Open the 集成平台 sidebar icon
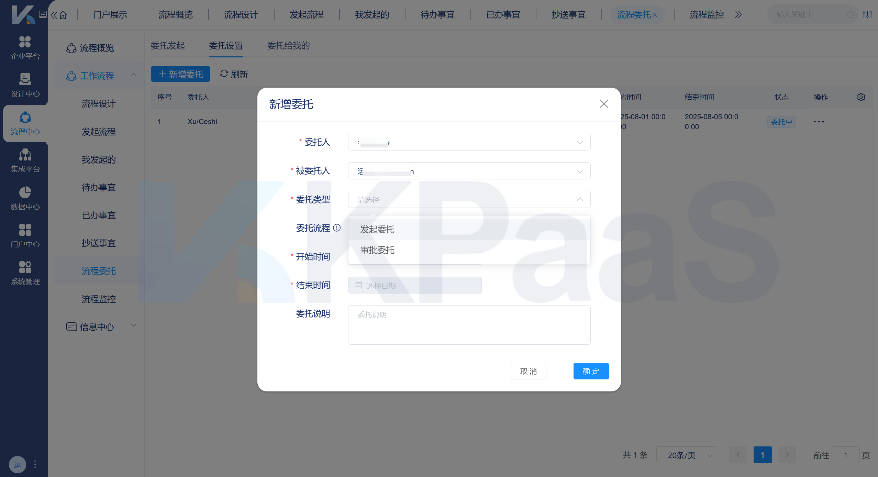The height and width of the screenshot is (477, 878). (25, 155)
